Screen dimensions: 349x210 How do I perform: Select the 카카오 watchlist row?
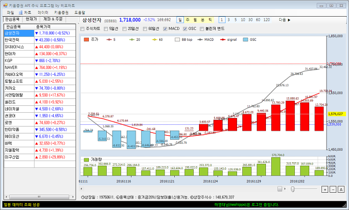pos(40,88)
